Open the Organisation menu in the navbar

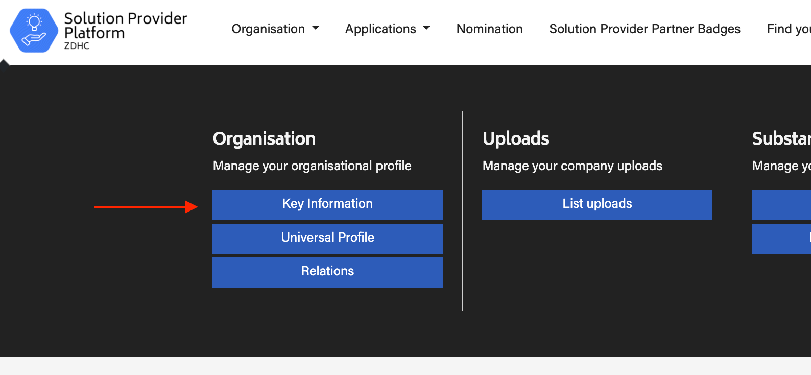click(269, 29)
